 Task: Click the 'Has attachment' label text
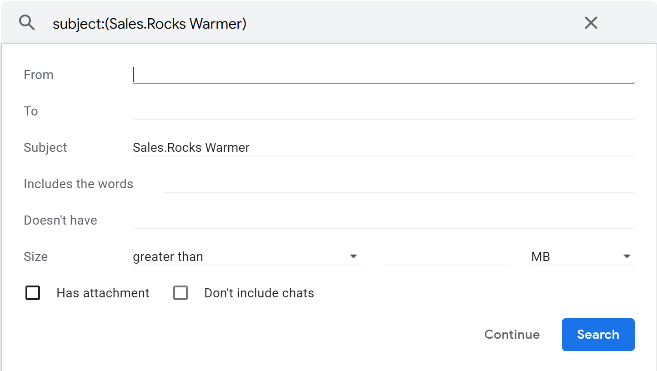pyautogui.click(x=103, y=293)
